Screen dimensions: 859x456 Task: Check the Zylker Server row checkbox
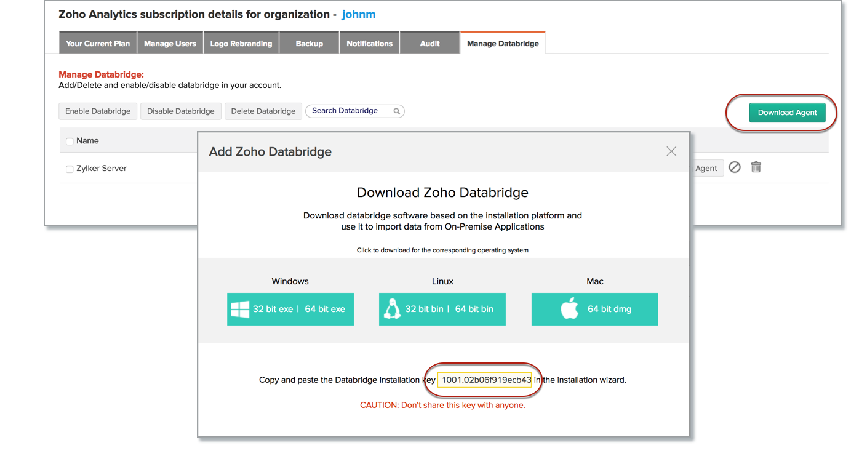70,169
